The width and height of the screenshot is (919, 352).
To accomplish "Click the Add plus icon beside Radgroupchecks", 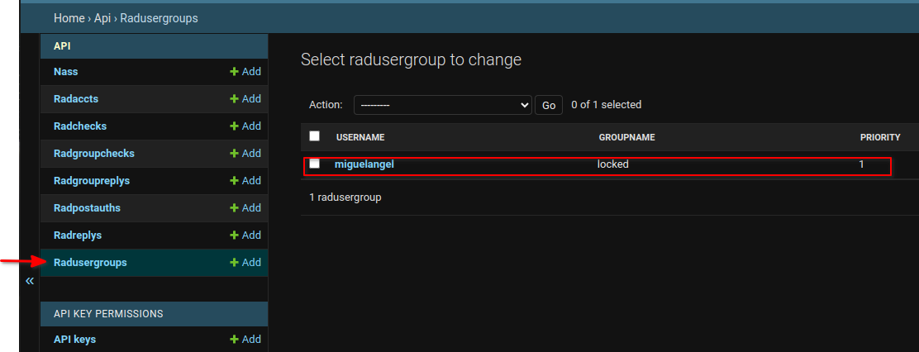I will (x=235, y=154).
